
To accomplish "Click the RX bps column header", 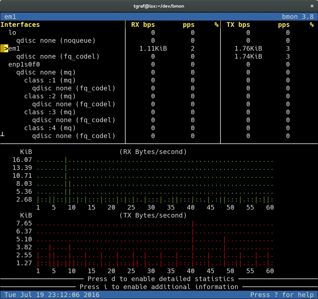I will (x=143, y=25).
